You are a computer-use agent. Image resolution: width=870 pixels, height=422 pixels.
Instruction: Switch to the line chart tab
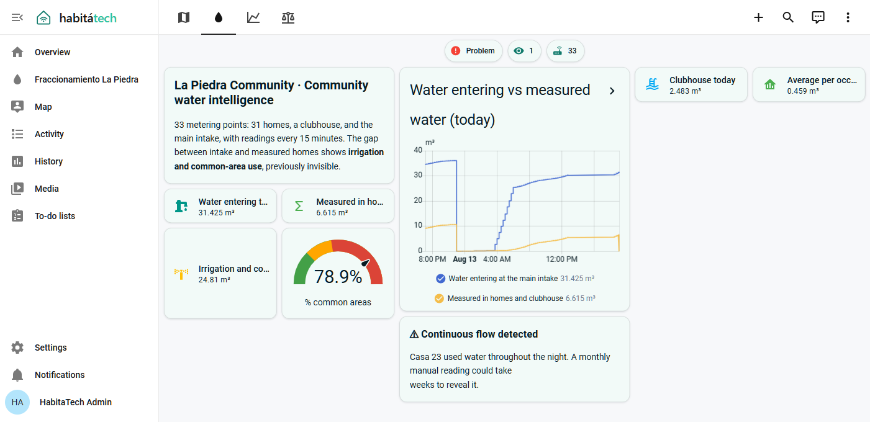click(x=253, y=17)
